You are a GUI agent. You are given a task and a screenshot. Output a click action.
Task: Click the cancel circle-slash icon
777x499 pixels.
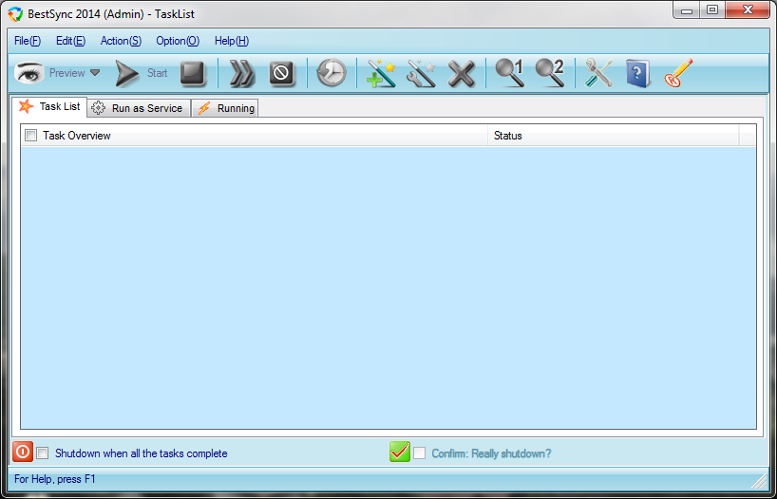(x=281, y=73)
